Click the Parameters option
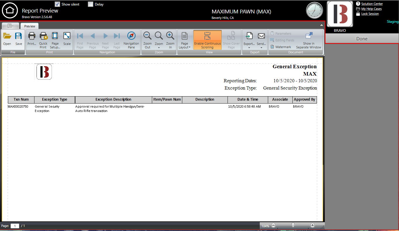Viewport: 399px width, 231px height. tap(281, 34)
